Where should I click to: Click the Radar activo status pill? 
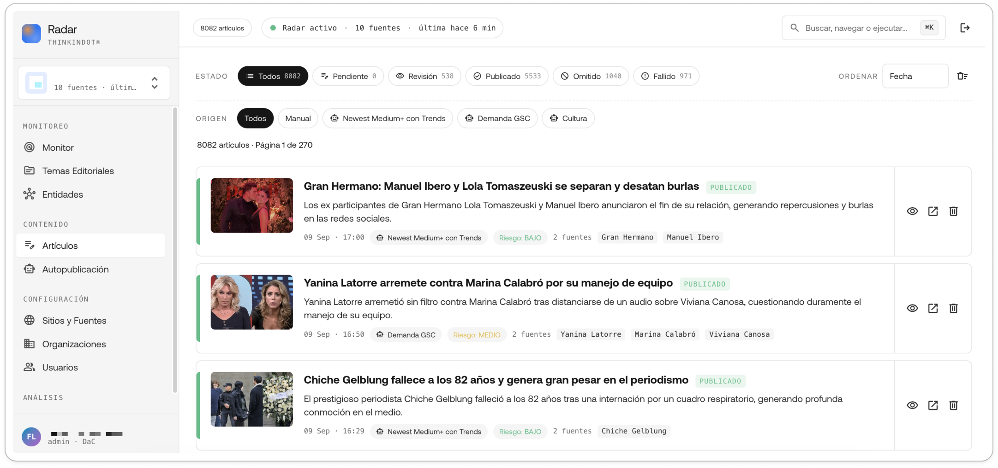382,28
